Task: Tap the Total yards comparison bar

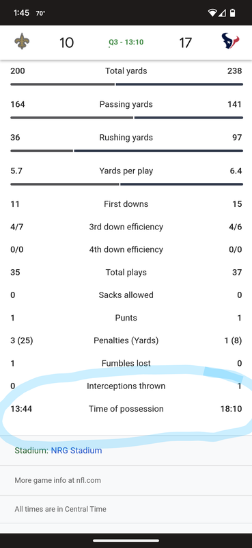Action: (x=126, y=84)
